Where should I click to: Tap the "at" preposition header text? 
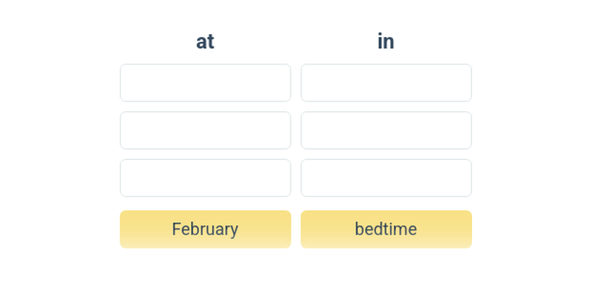click(205, 42)
